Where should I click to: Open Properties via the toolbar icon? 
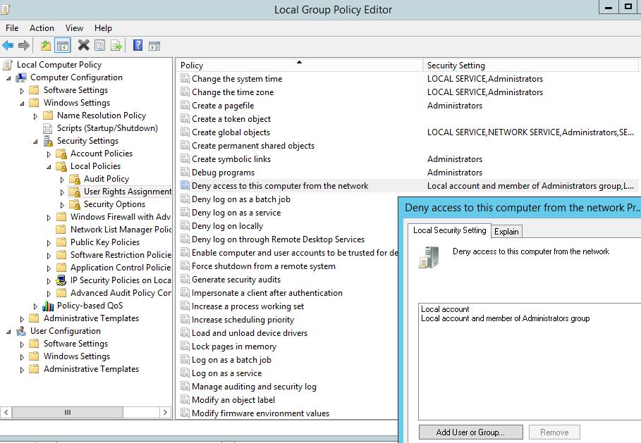[99, 45]
